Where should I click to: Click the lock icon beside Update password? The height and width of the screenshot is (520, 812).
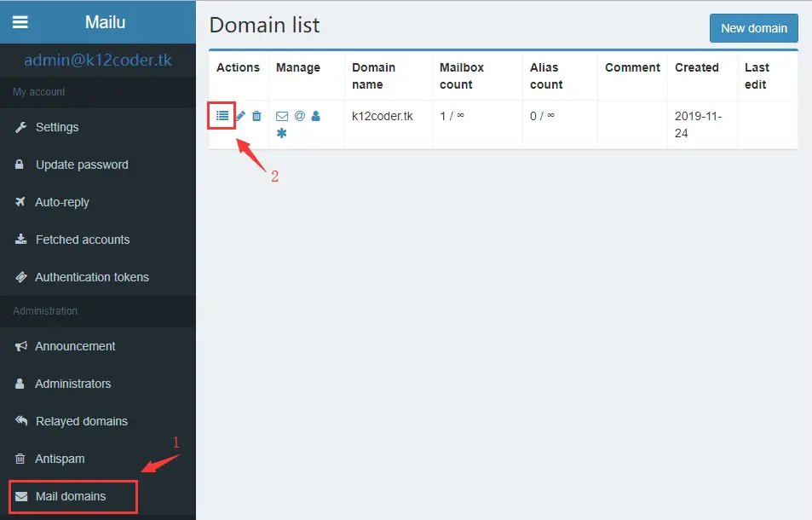(19, 165)
